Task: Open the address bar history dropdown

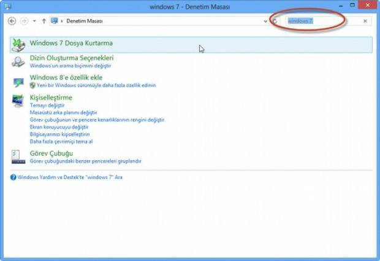Action: tap(265, 21)
